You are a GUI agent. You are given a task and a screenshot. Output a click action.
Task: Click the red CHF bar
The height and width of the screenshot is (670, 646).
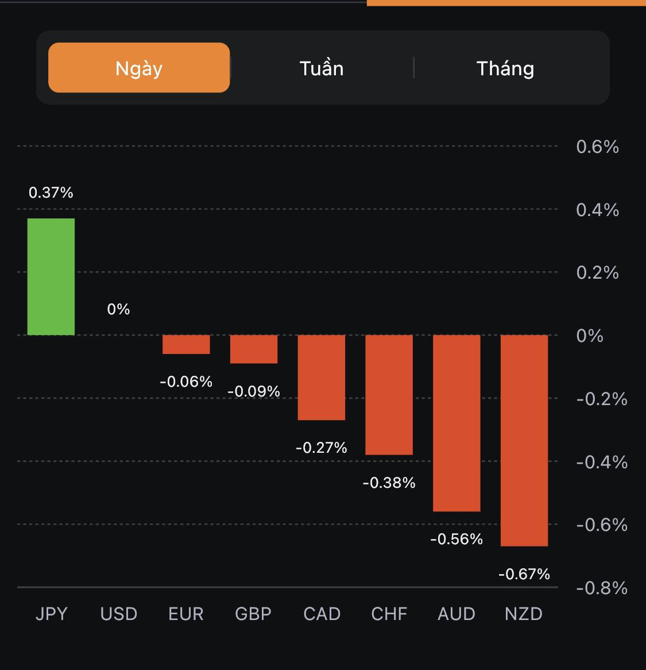click(x=389, y=394)
